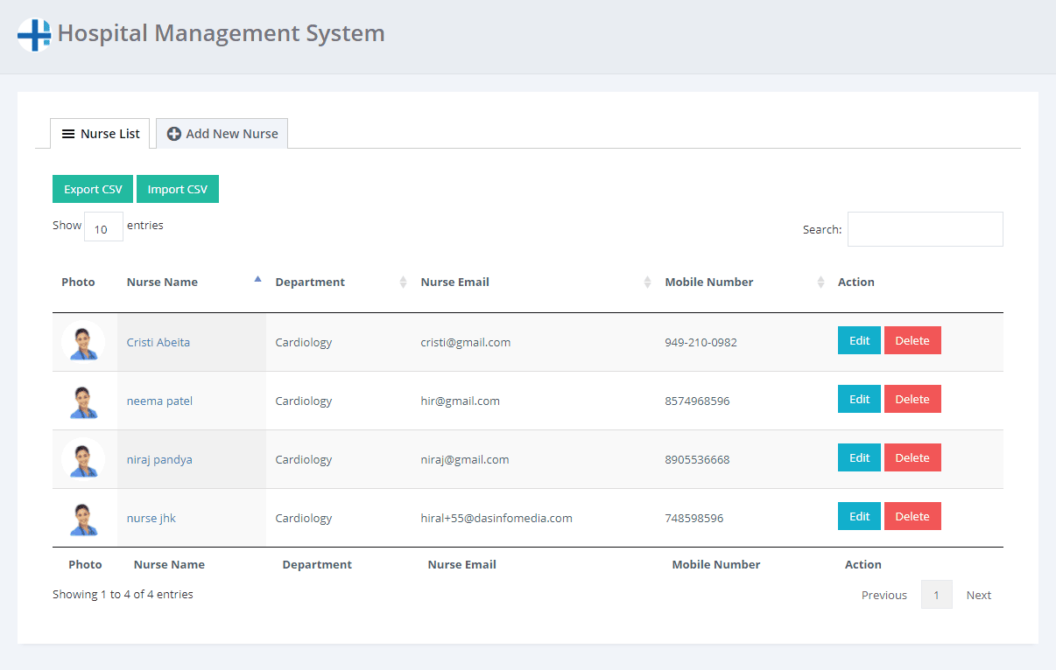Open the Add New Nurse tab
The image size is (1056, 670).
(x=222, y=134)
